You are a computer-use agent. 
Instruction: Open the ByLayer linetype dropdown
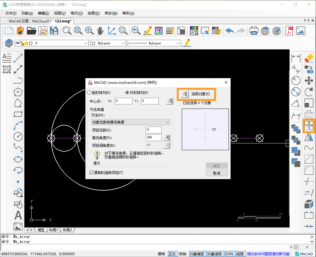coord(178,43)
